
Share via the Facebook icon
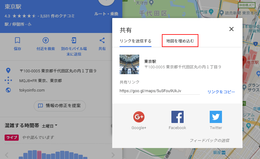pyautogui.click(x=178, y=117)
